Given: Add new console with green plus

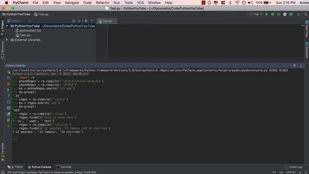Looking at the screenshot, I should (x=8, y=126).
